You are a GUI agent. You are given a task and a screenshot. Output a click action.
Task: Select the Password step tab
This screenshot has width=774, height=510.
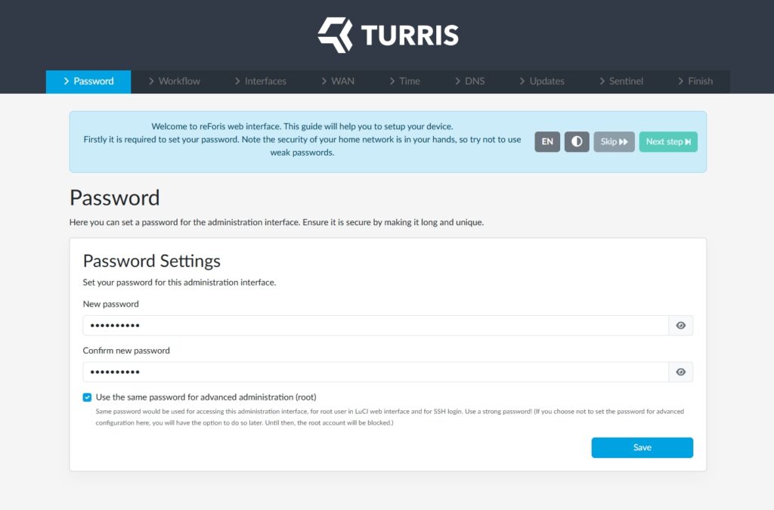[x=88, y=82]
